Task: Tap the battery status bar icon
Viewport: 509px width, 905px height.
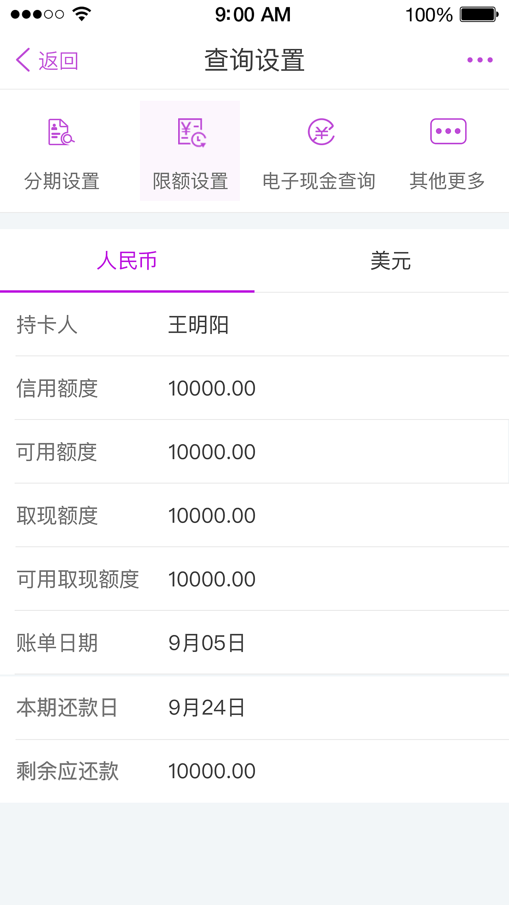Action: (x=479, y=14)
